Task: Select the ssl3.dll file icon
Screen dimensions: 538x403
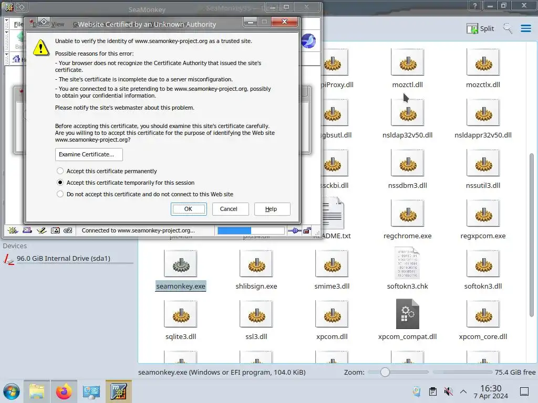Action: (256, 314)
